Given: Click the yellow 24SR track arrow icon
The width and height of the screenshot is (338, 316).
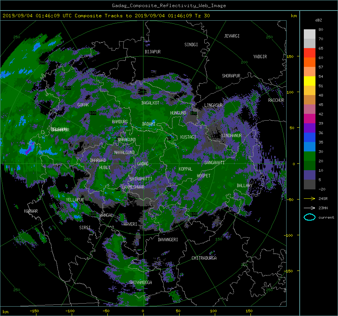Looking at the screenshot, I should (309, 198).
